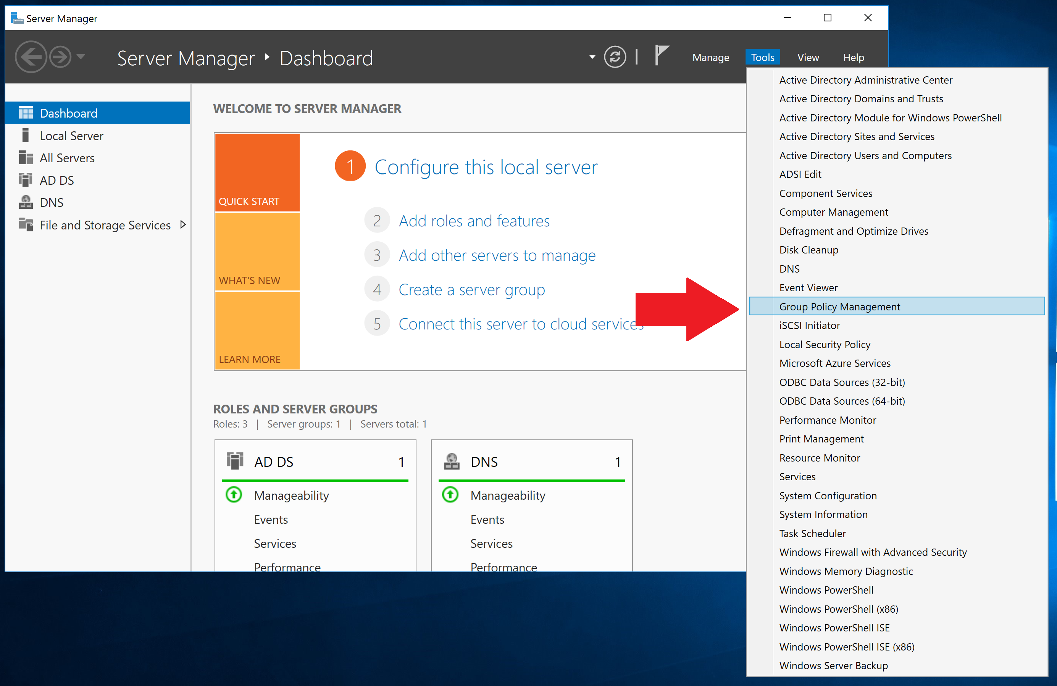Open Active Directory Users and Computers
Screen dimensions: 1057x686
[x=865, y=155]
